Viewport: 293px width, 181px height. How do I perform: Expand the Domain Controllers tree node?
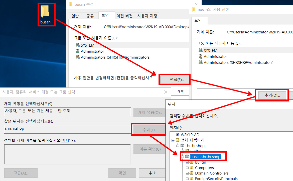tap(187, 173)
